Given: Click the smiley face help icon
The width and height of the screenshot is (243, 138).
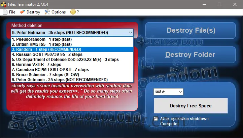Looking at the screenshot, I should (x=73, y=12).
